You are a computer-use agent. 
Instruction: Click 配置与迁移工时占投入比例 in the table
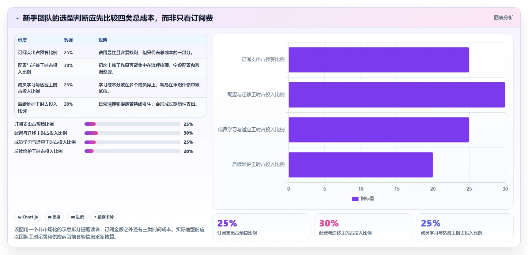tap(38, 69)
